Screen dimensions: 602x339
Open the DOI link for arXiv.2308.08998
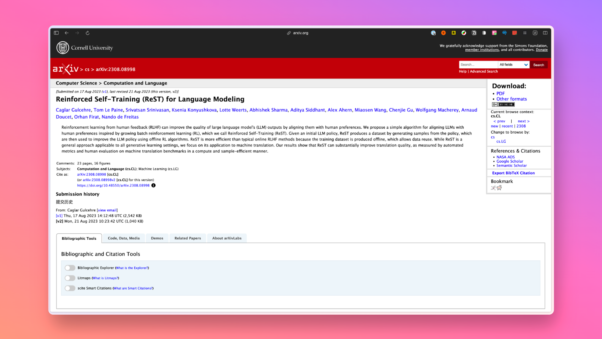tap(113, 185)
